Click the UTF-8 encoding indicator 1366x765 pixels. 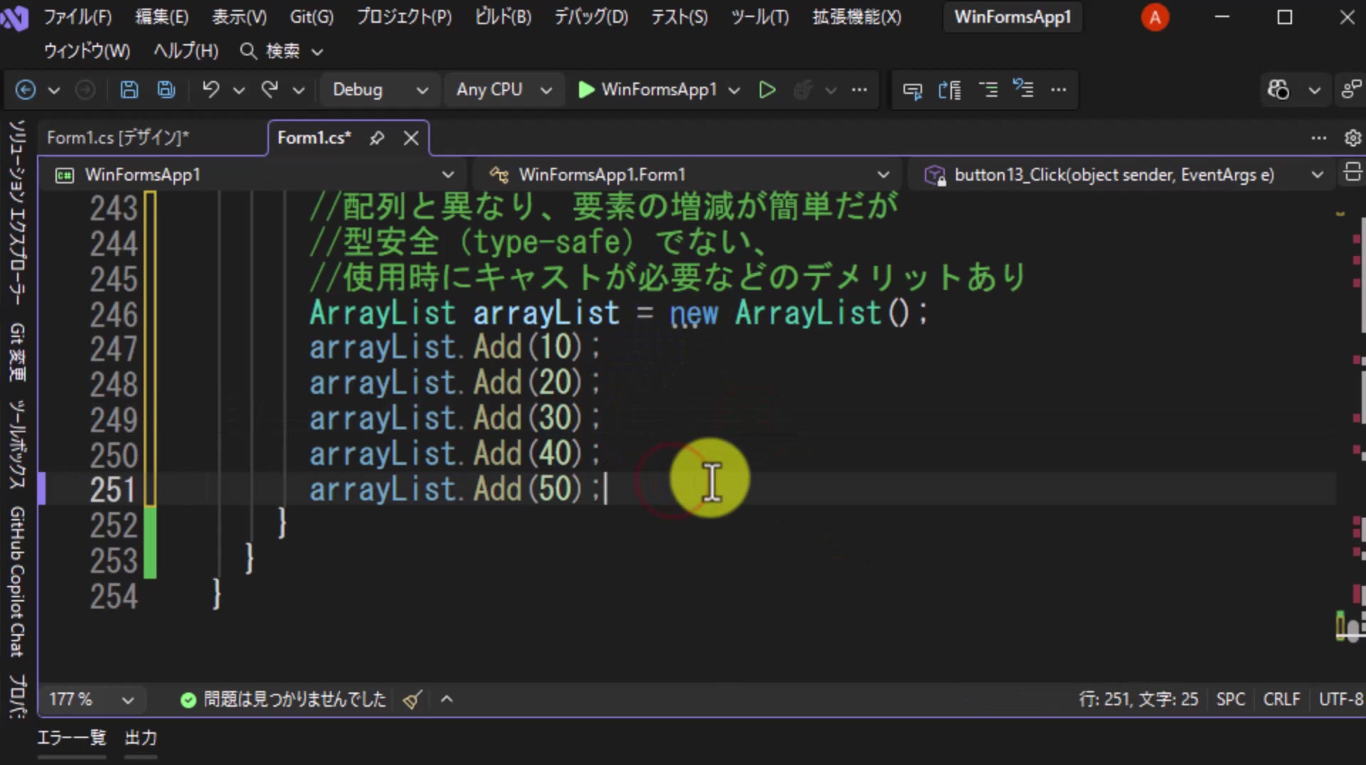point(1341,700)
